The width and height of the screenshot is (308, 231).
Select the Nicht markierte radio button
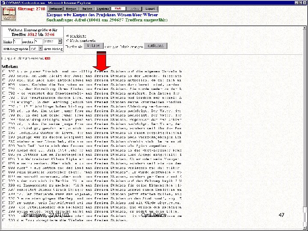click(68, 41)
